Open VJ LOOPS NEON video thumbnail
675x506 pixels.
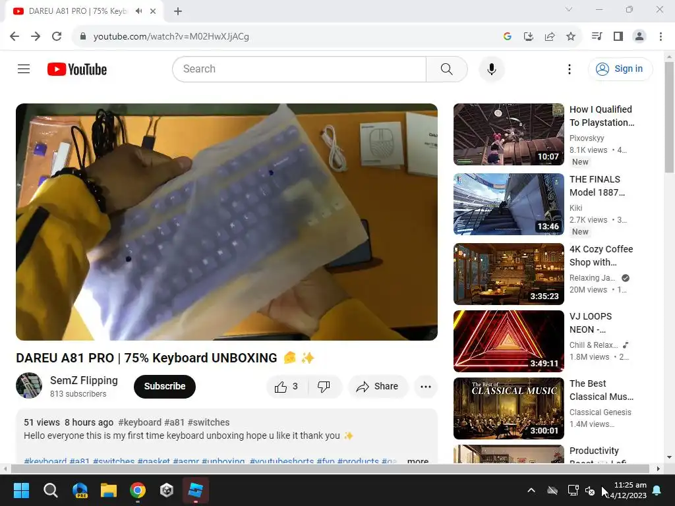tap(508, 341)
